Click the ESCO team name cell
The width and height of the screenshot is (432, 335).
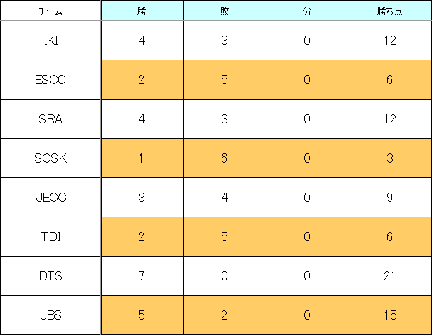pyautogui.click(x=50, y=80)
